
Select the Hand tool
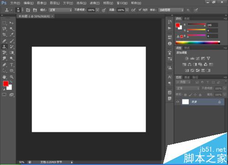pos(4,77)
